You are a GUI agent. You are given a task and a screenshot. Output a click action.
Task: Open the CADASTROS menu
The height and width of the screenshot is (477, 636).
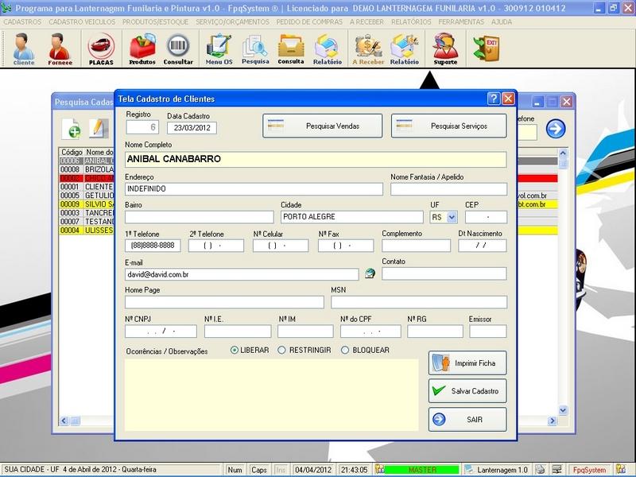22,22
